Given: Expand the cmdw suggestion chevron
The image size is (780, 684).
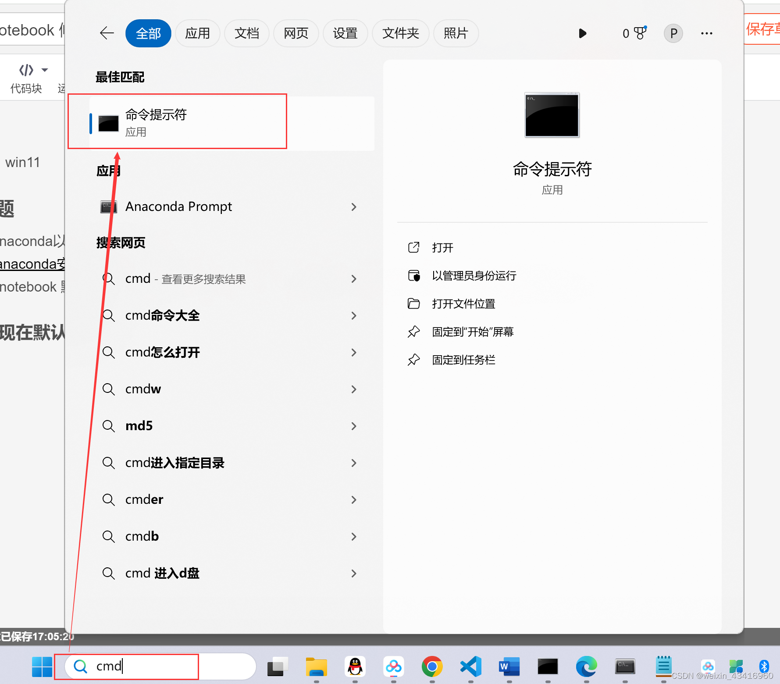Looking at the screenshot, I should (354, 389).
